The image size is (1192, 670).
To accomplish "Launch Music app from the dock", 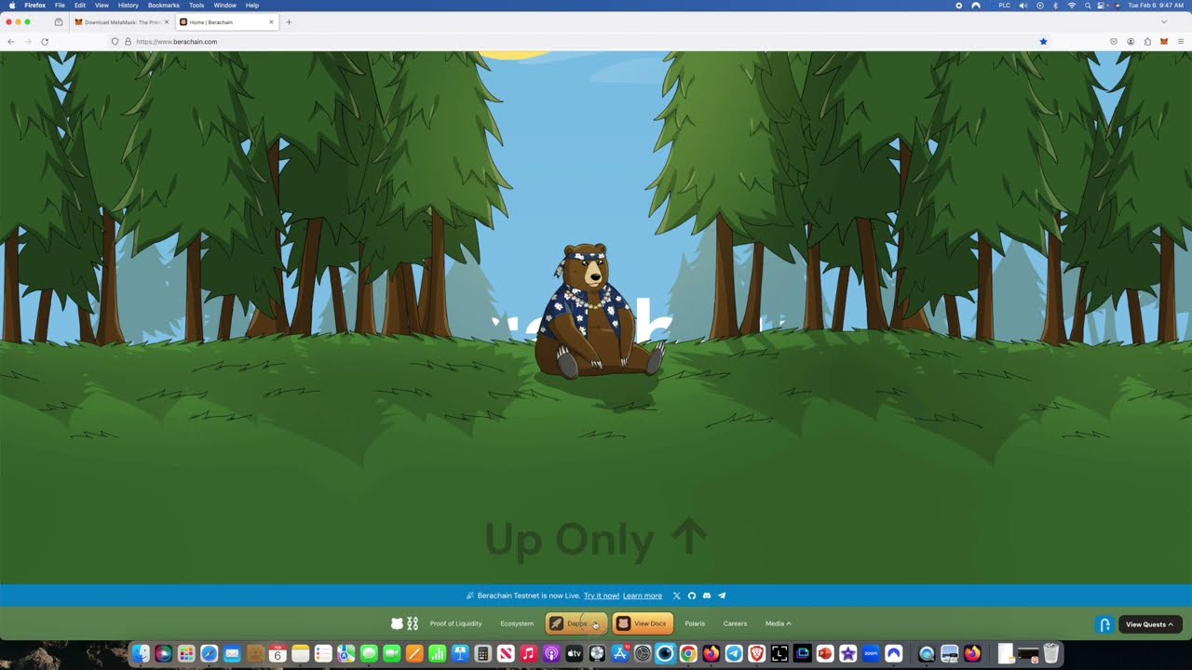I will point(528,654).
